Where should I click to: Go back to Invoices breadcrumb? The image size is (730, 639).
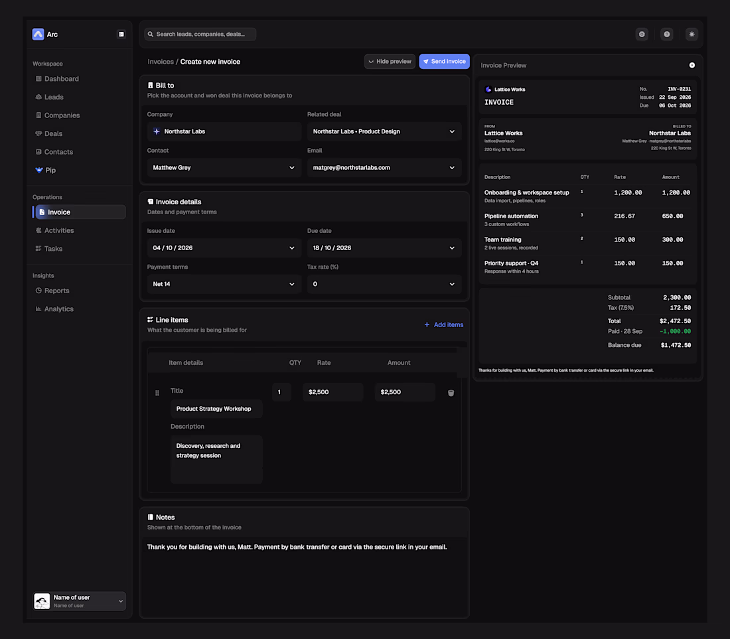point(161,62)
